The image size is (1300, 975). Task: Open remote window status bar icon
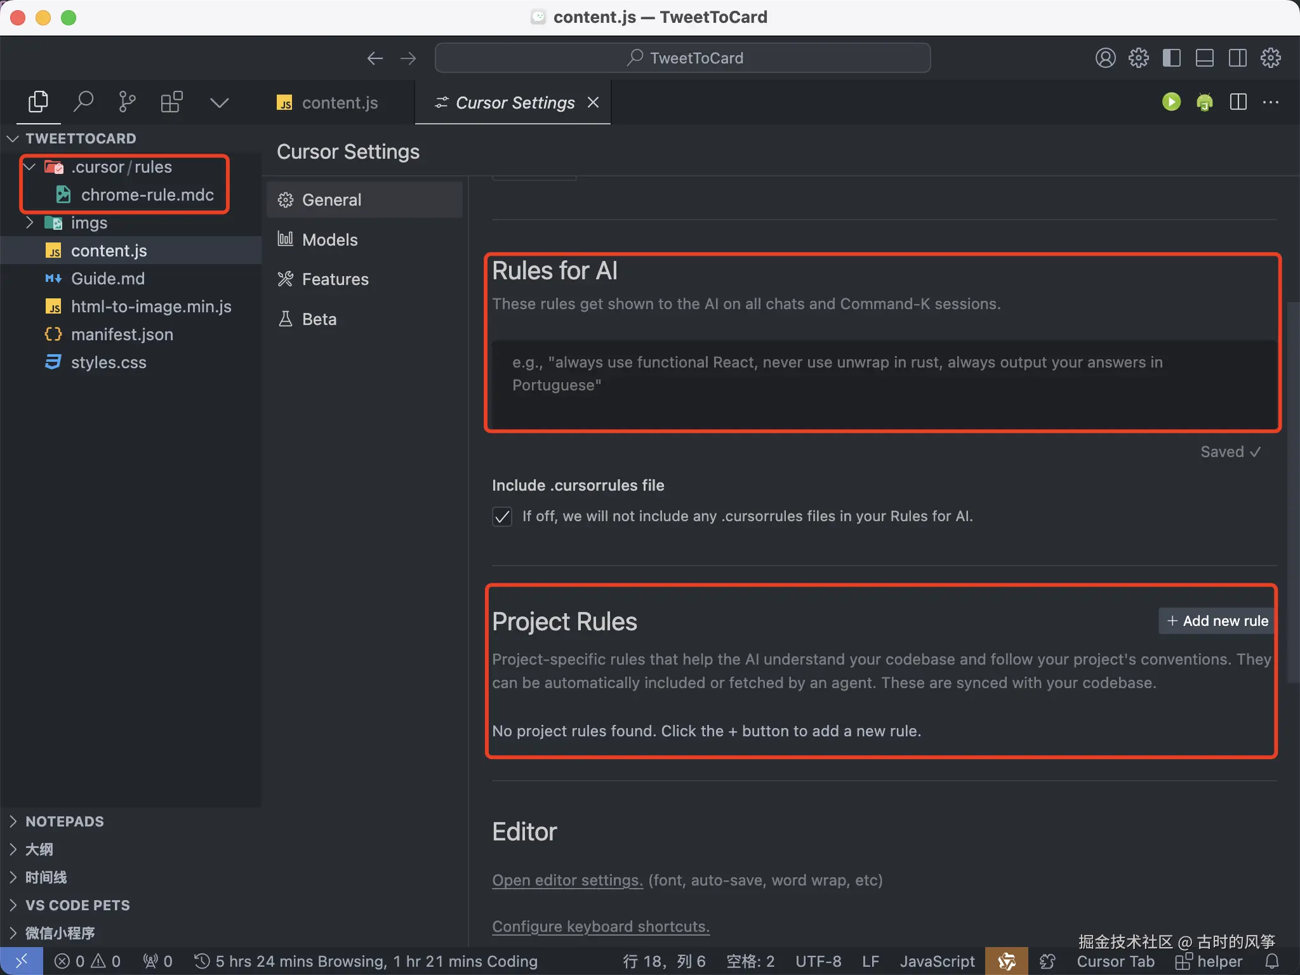click(22, 961)
